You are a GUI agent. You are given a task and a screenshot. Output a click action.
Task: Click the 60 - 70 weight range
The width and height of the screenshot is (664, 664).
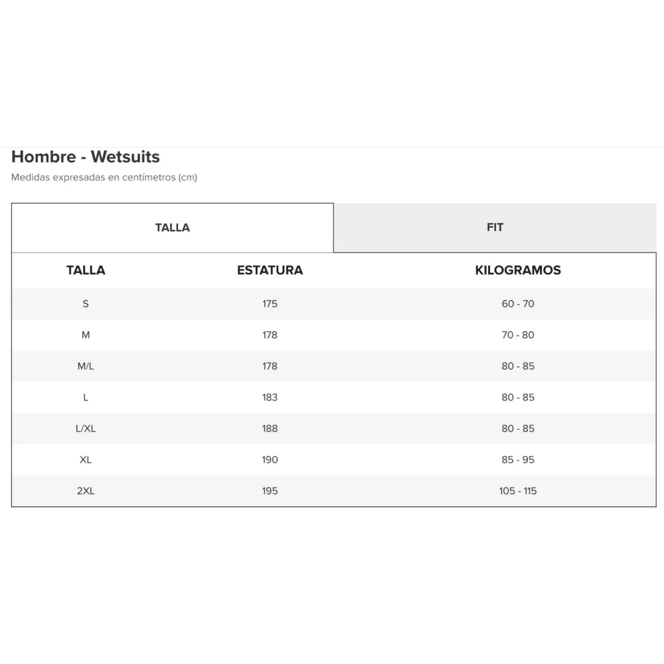point(518,303)
